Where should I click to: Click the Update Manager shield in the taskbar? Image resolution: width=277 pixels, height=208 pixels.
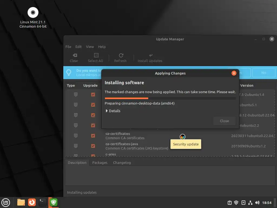point(54,202)
